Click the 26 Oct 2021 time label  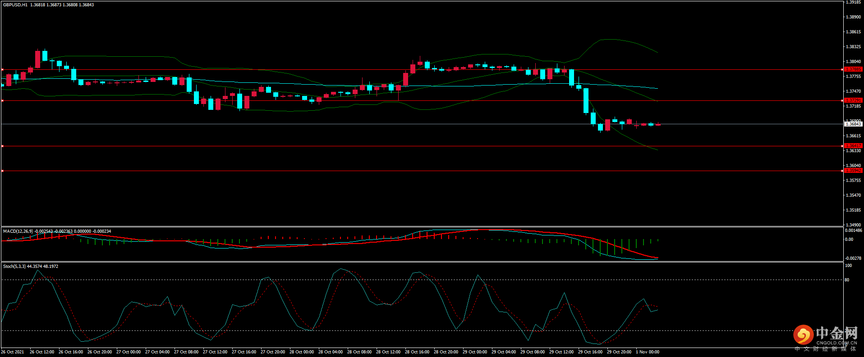point(13,352)
